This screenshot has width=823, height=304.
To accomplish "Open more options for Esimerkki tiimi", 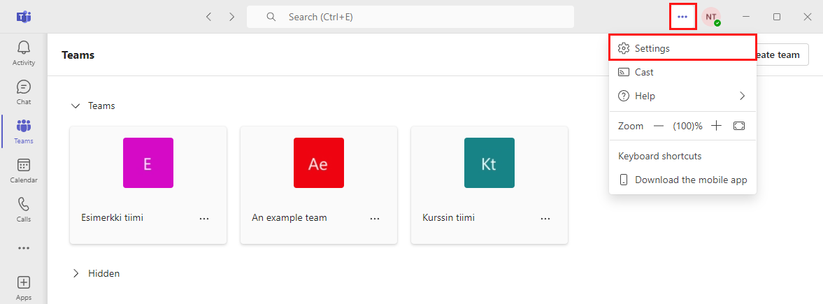I will [x=204, y=218].
